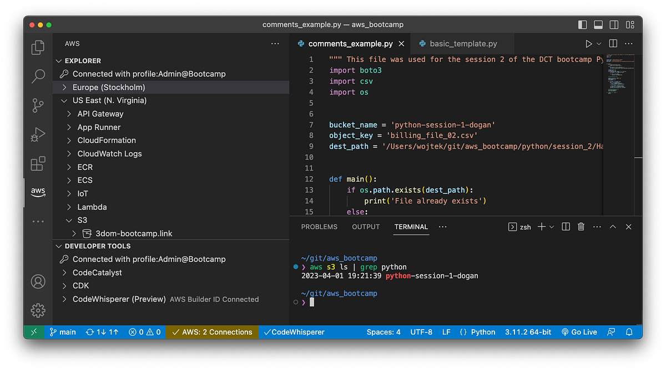
Task: Expand the CloudWatch Logs node
Action: click(69, 153)
